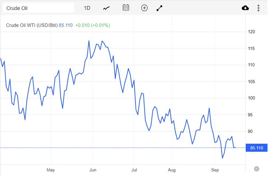This screenshot has height=176, width=268.
Task: Pick the Aug marker on time axis
Action: click(172, 170)
